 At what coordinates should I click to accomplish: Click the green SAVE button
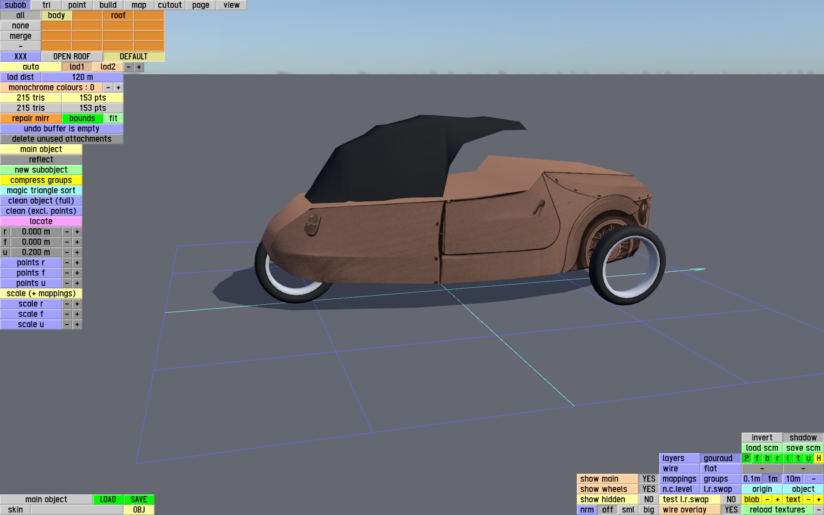(139, 500)
